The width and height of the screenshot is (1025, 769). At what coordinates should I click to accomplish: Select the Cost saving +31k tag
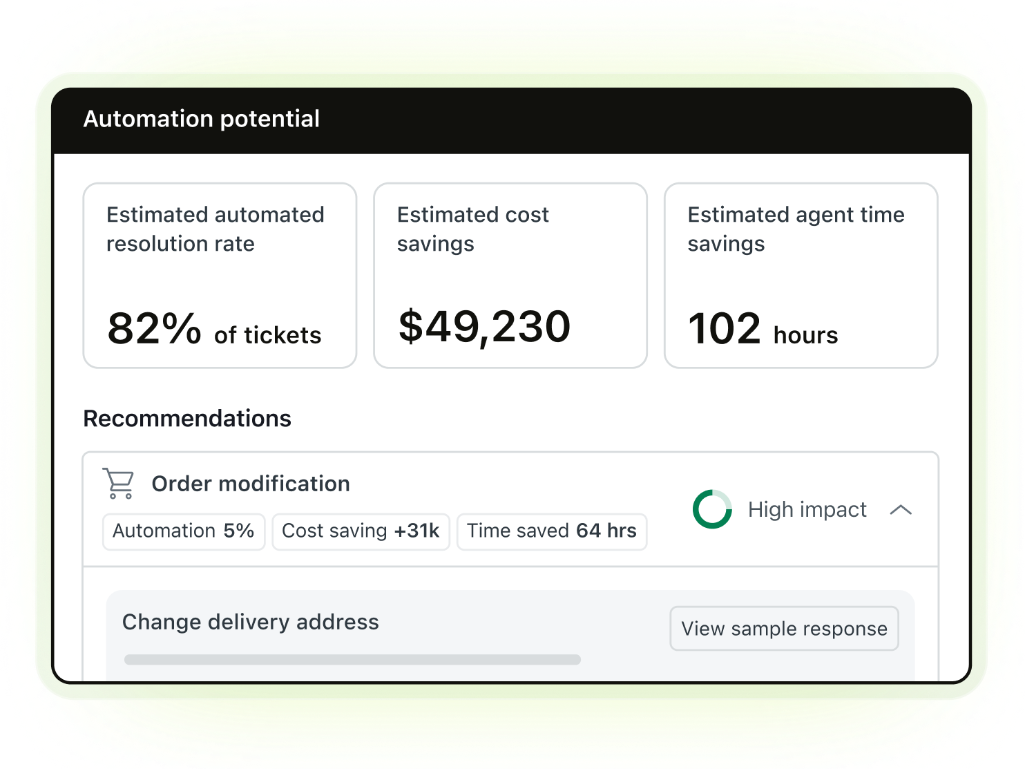click(361, 531)
